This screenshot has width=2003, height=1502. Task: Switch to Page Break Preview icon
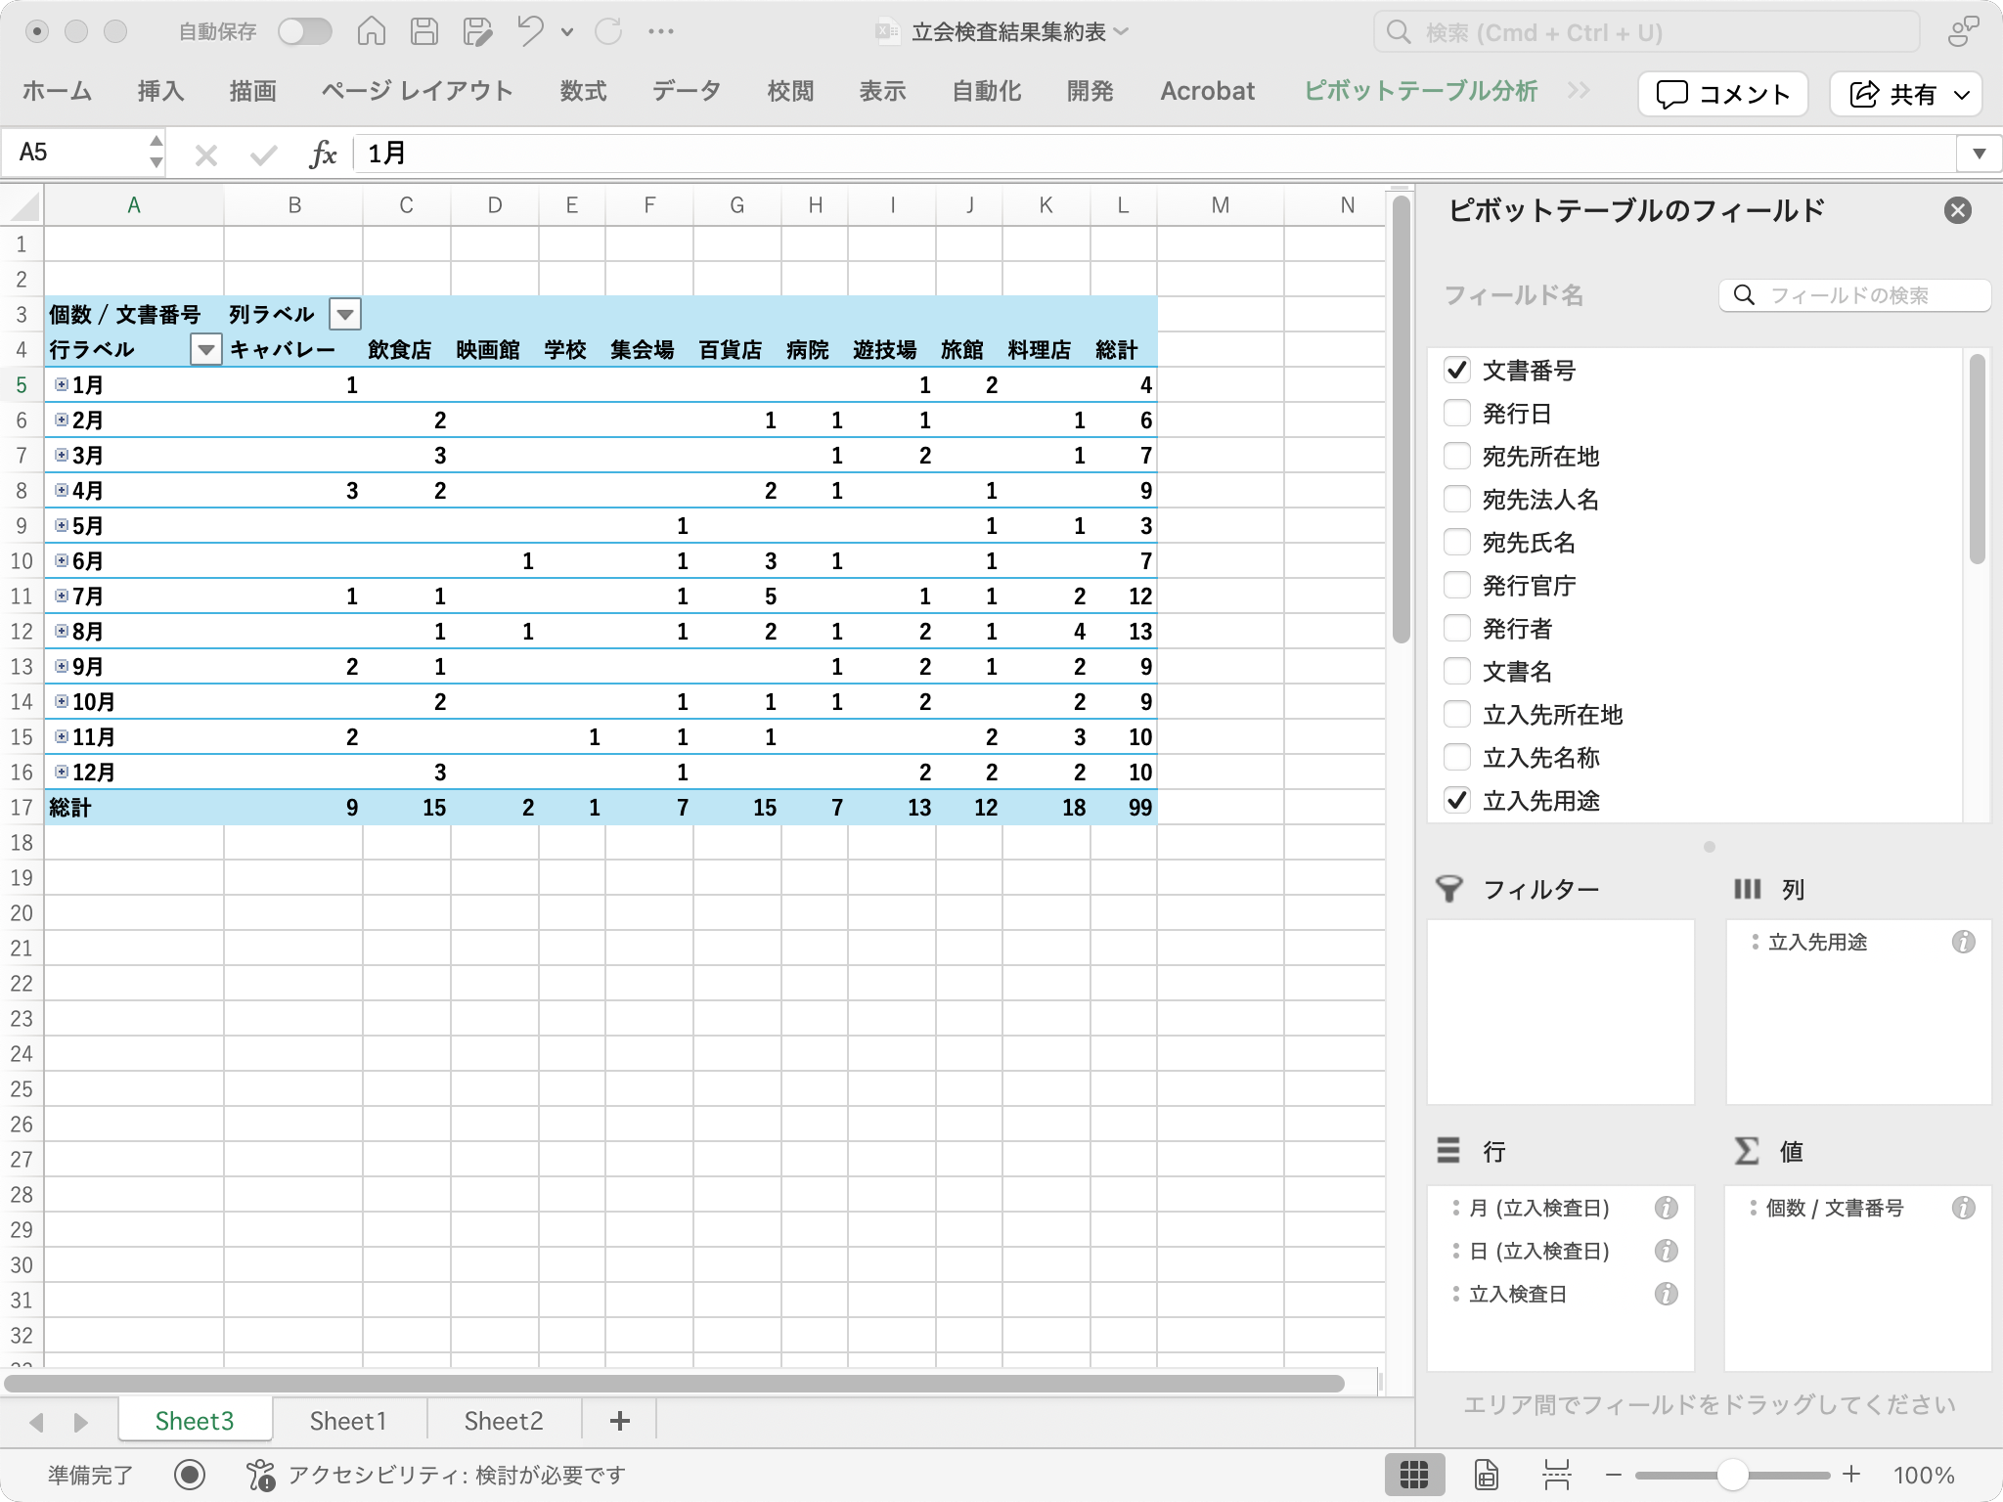[x=1556, y=1475]
